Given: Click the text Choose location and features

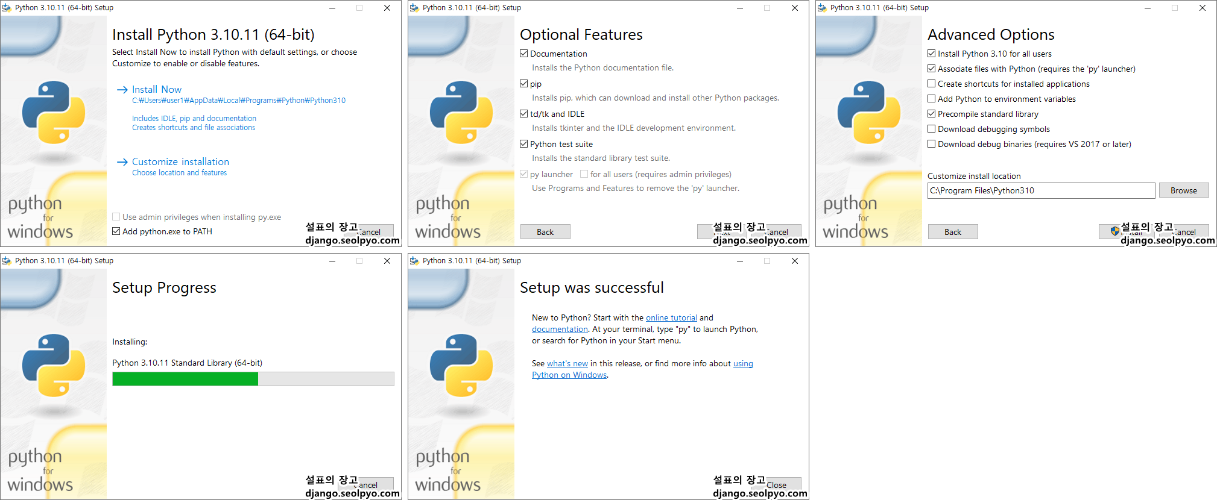Looking at the screenshot, I should (x=180, y=173).
